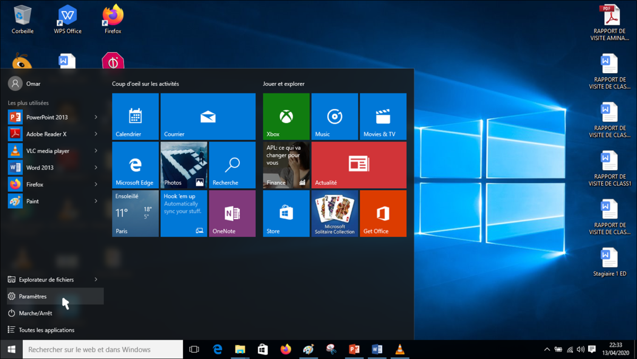This screenshot has height=359, width=637.
Task: Expand Word 2013 jump list arrow
Action: pos(96,167)
